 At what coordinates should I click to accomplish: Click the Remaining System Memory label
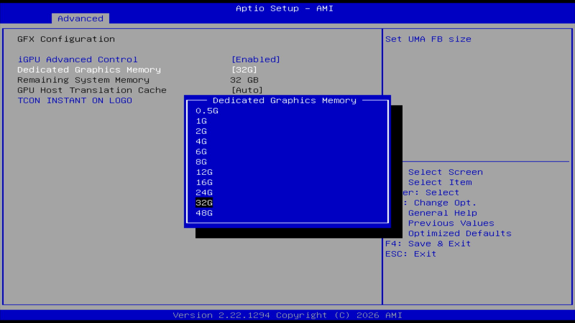coord(83,80)
